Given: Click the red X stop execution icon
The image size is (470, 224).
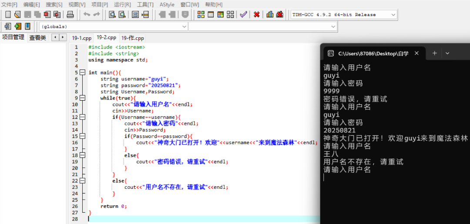Looking at the screenshot, I should point(257,14).
